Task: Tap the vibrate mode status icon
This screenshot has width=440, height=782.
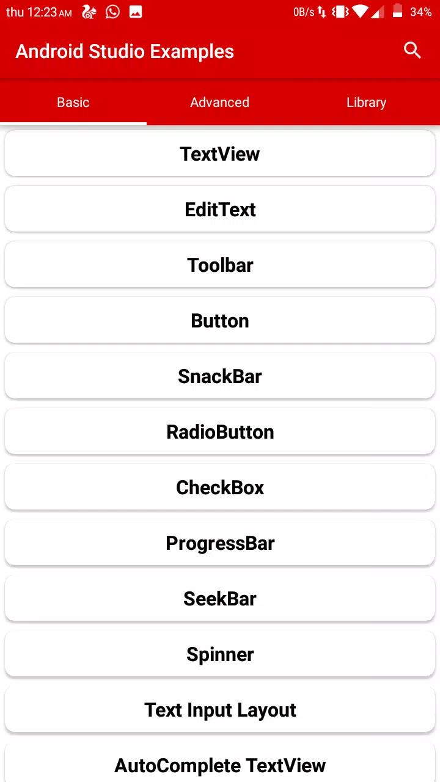Action: point(340,12)
